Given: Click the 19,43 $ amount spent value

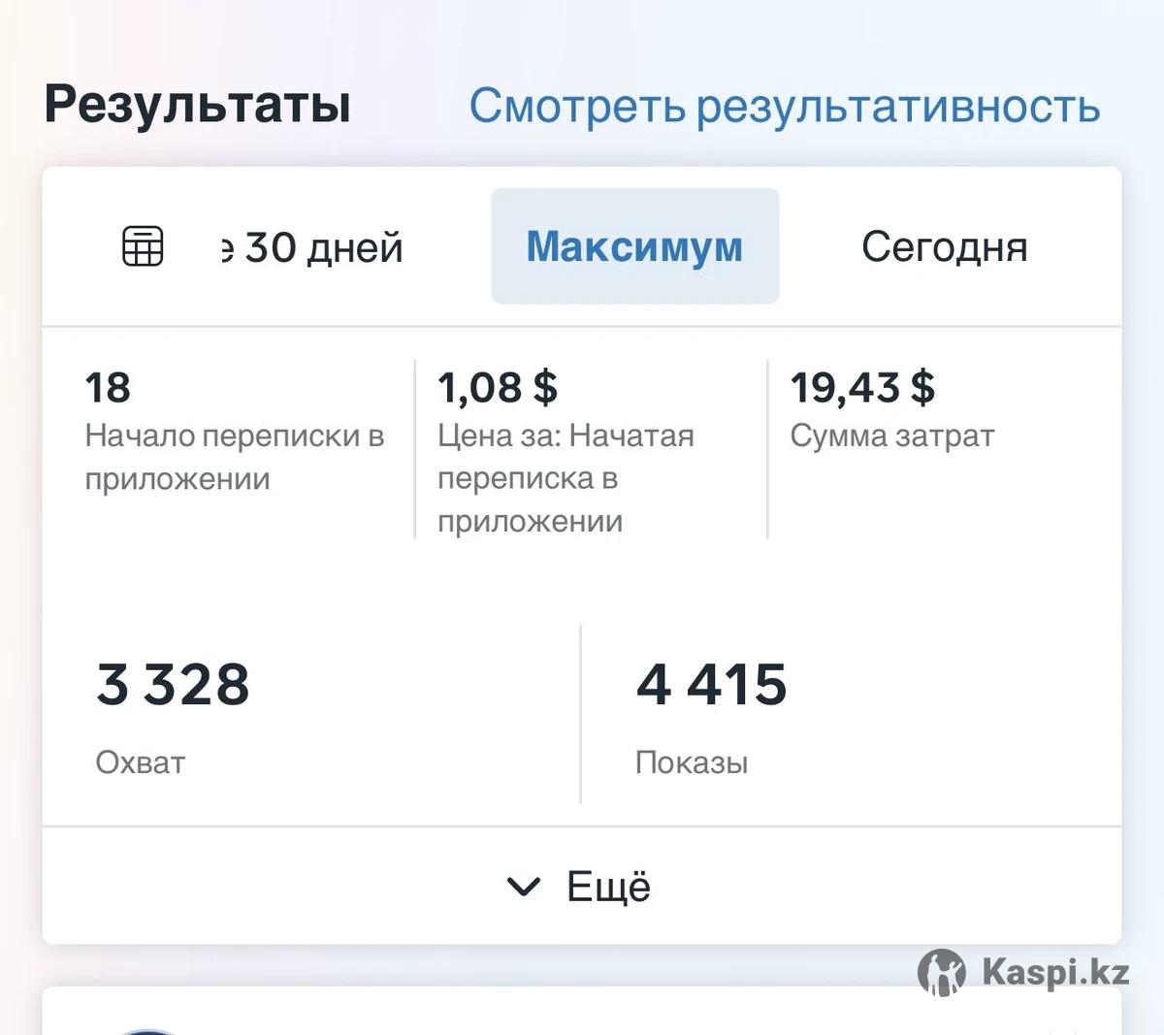Looking at the screenshot, I should [862, 388].
